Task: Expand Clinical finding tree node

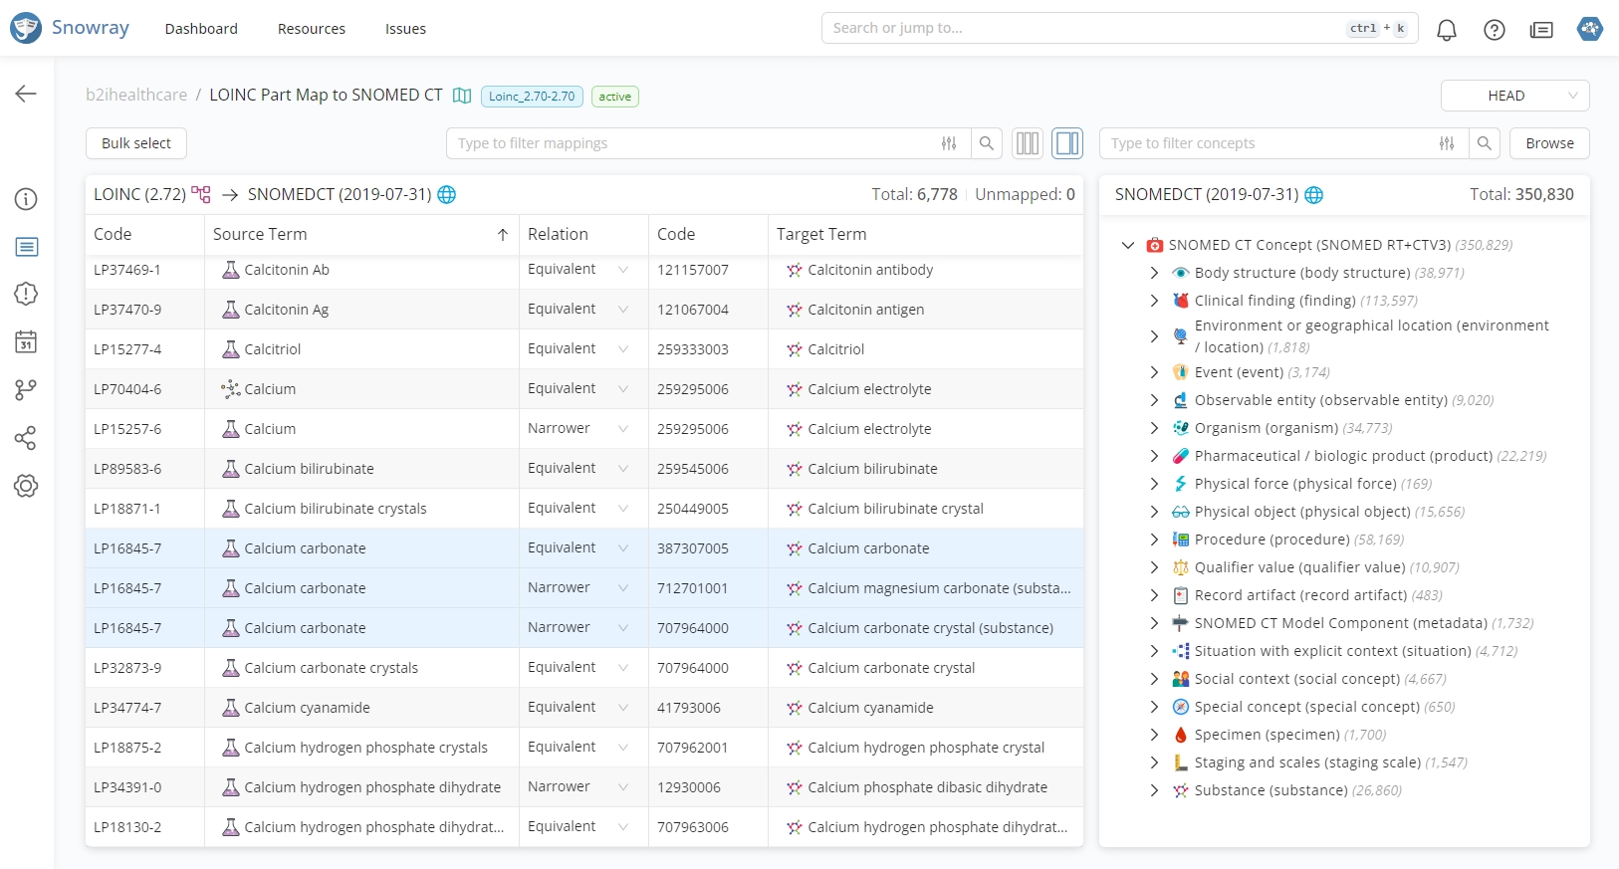Action: (x=1154, y=301)
